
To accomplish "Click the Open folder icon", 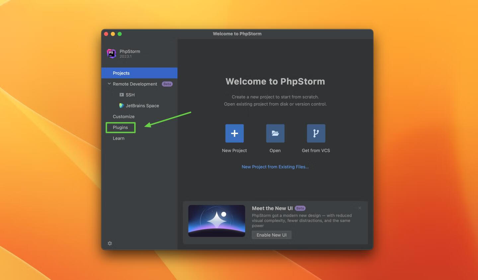I will [x=275, y=133].
